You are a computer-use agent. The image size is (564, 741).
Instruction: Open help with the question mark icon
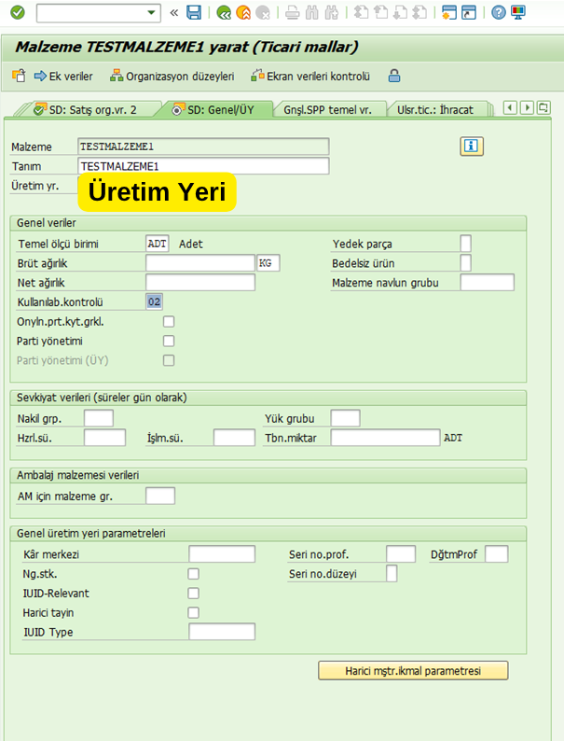point(499,13)
